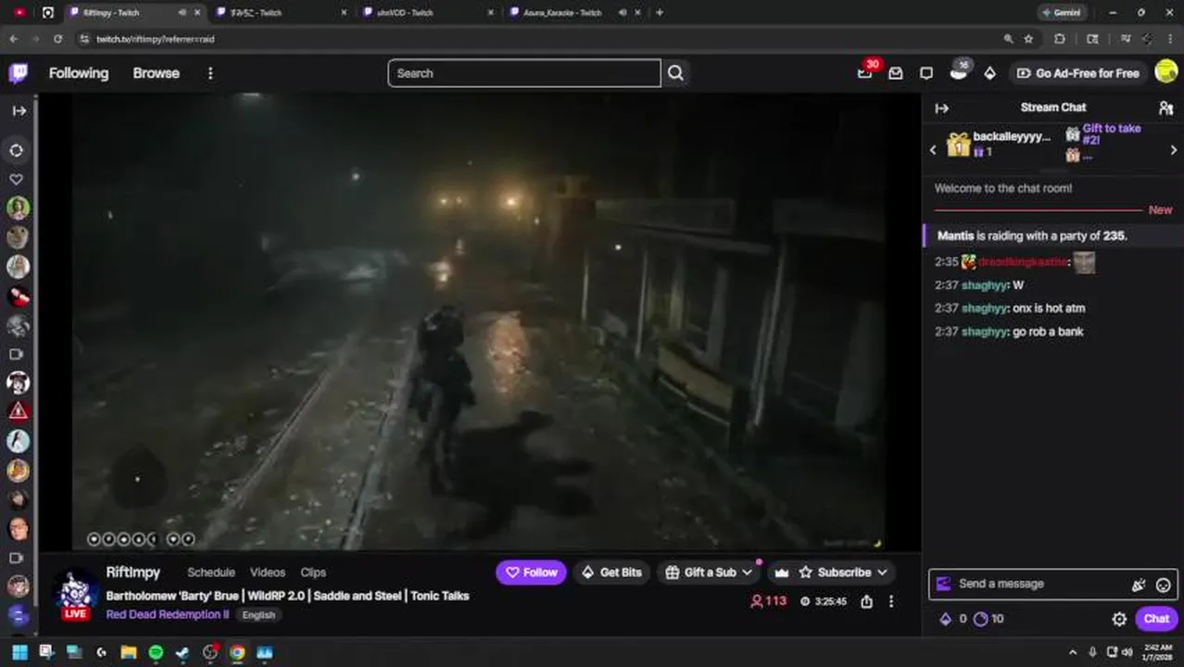The image size is (1184, 667).
Task: Open the Browse page
Action: pyautogui.click(x=156, y=73)
